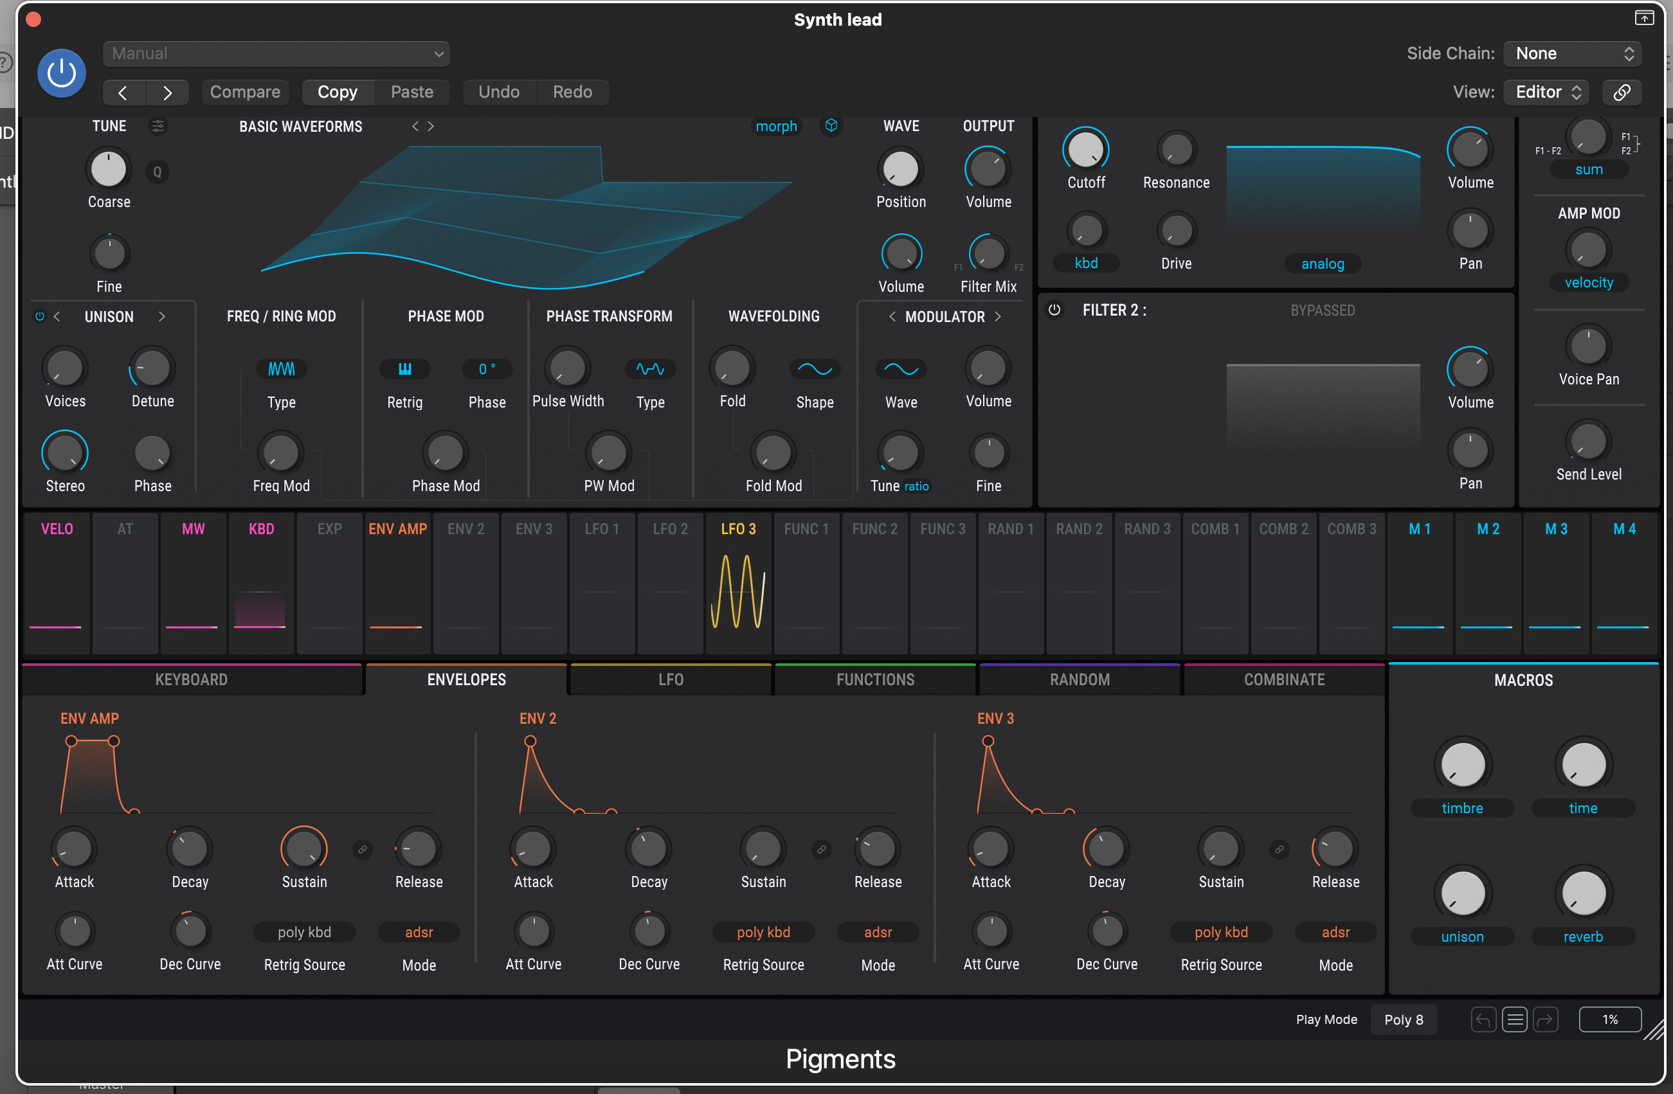1673x1094 pixels.
Task: Go to previous preset with left arrow
Action: click(x=123, y=92)
